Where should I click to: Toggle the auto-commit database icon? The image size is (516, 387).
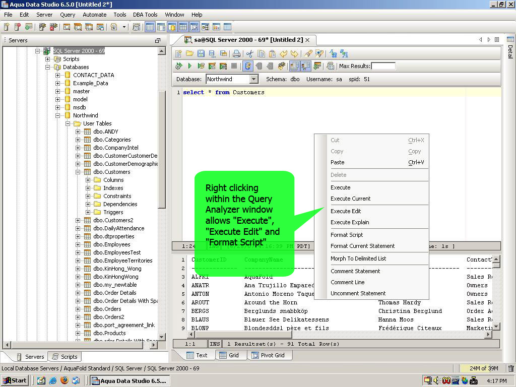(x=248, y=66)
